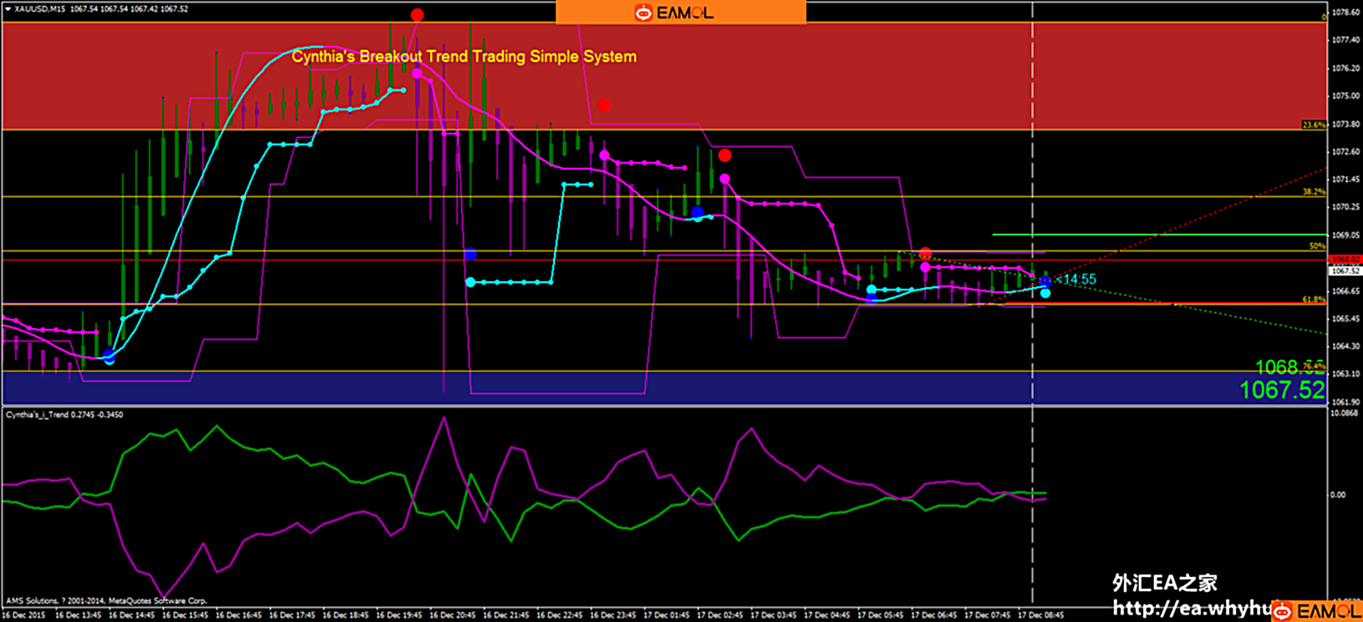Select the 16 Dec 20:45 time axis label

click(x=453, y=615)
